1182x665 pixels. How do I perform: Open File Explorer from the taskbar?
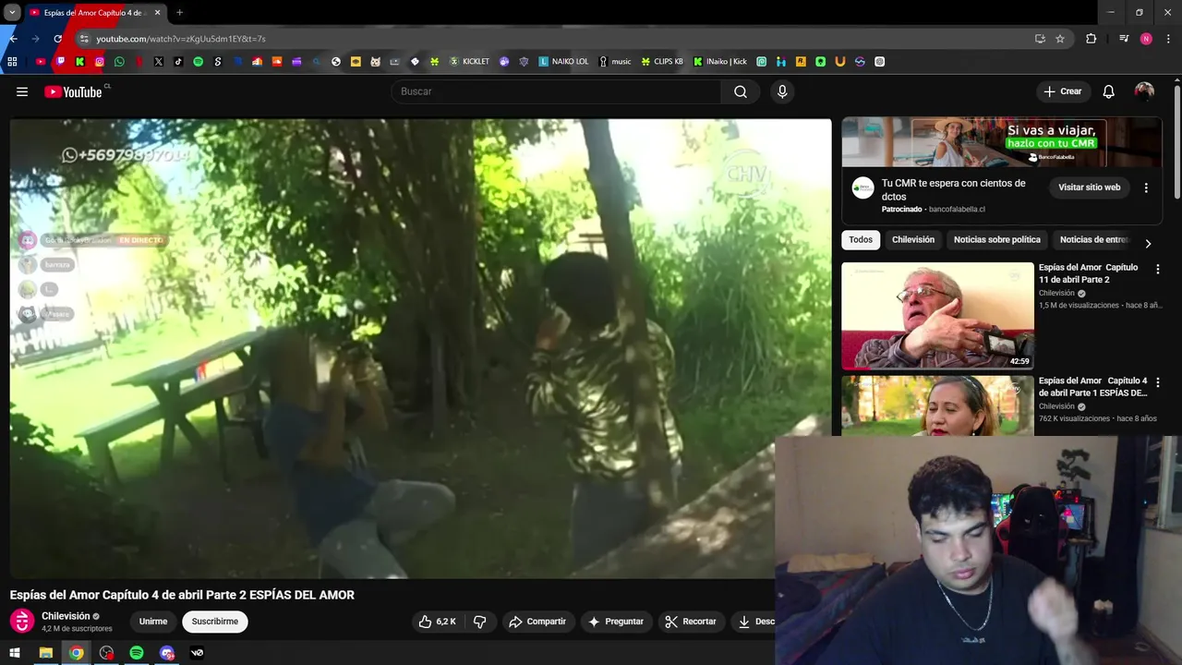[45, 653]
